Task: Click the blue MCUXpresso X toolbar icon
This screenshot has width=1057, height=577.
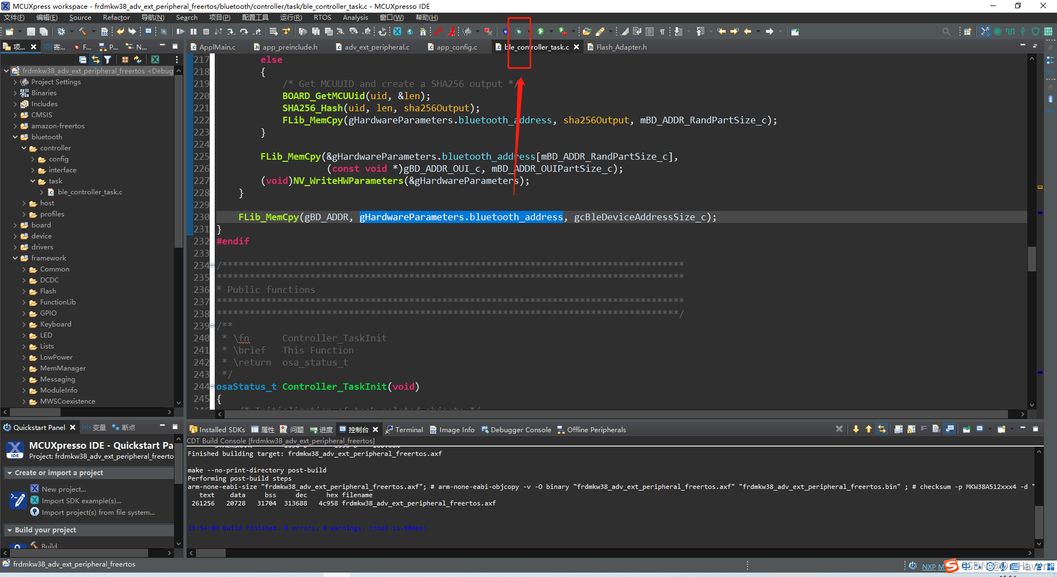Action: 397,31
